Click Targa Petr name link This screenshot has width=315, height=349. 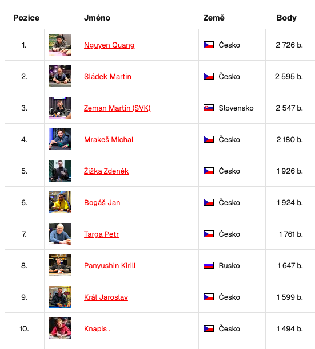[101, 234]
